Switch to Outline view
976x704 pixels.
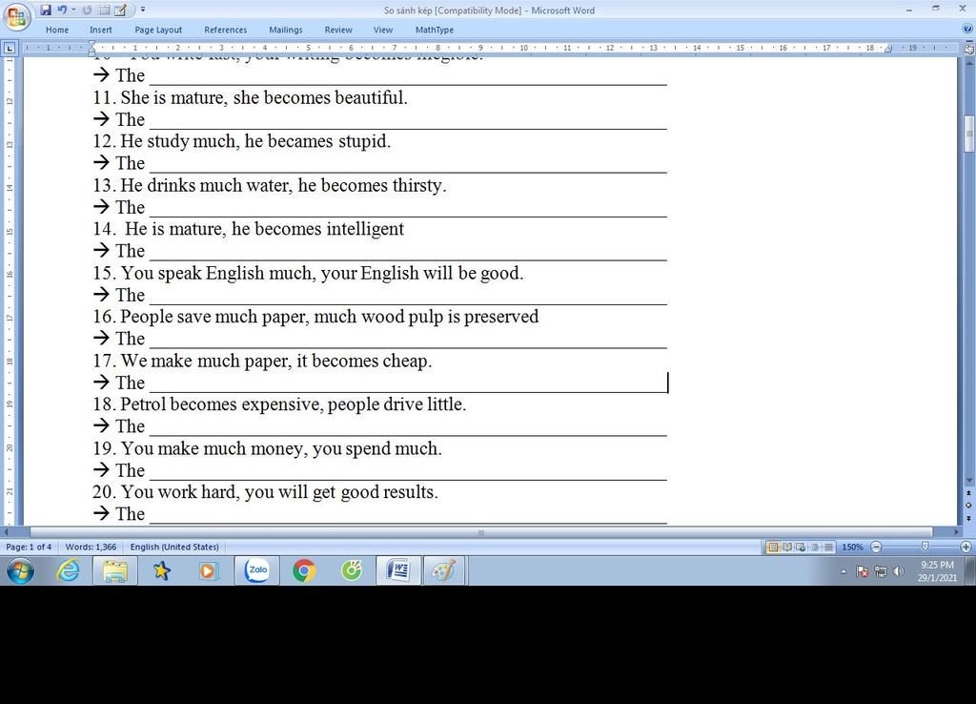click(x=814, y=547)
